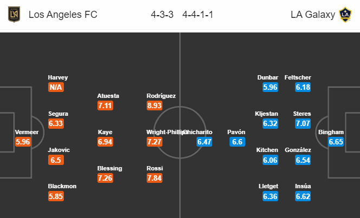Click Bingham's 6.65 goalkeeper rating
360x218 pixels.
click(x=336, y=142)
